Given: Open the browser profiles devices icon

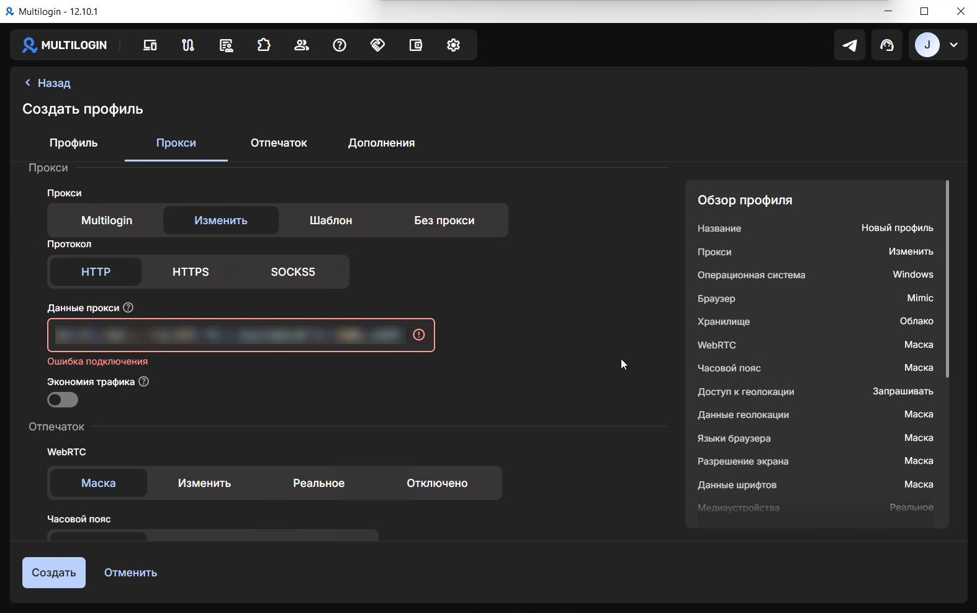Looking at the screenshot, I should [150, 45].
